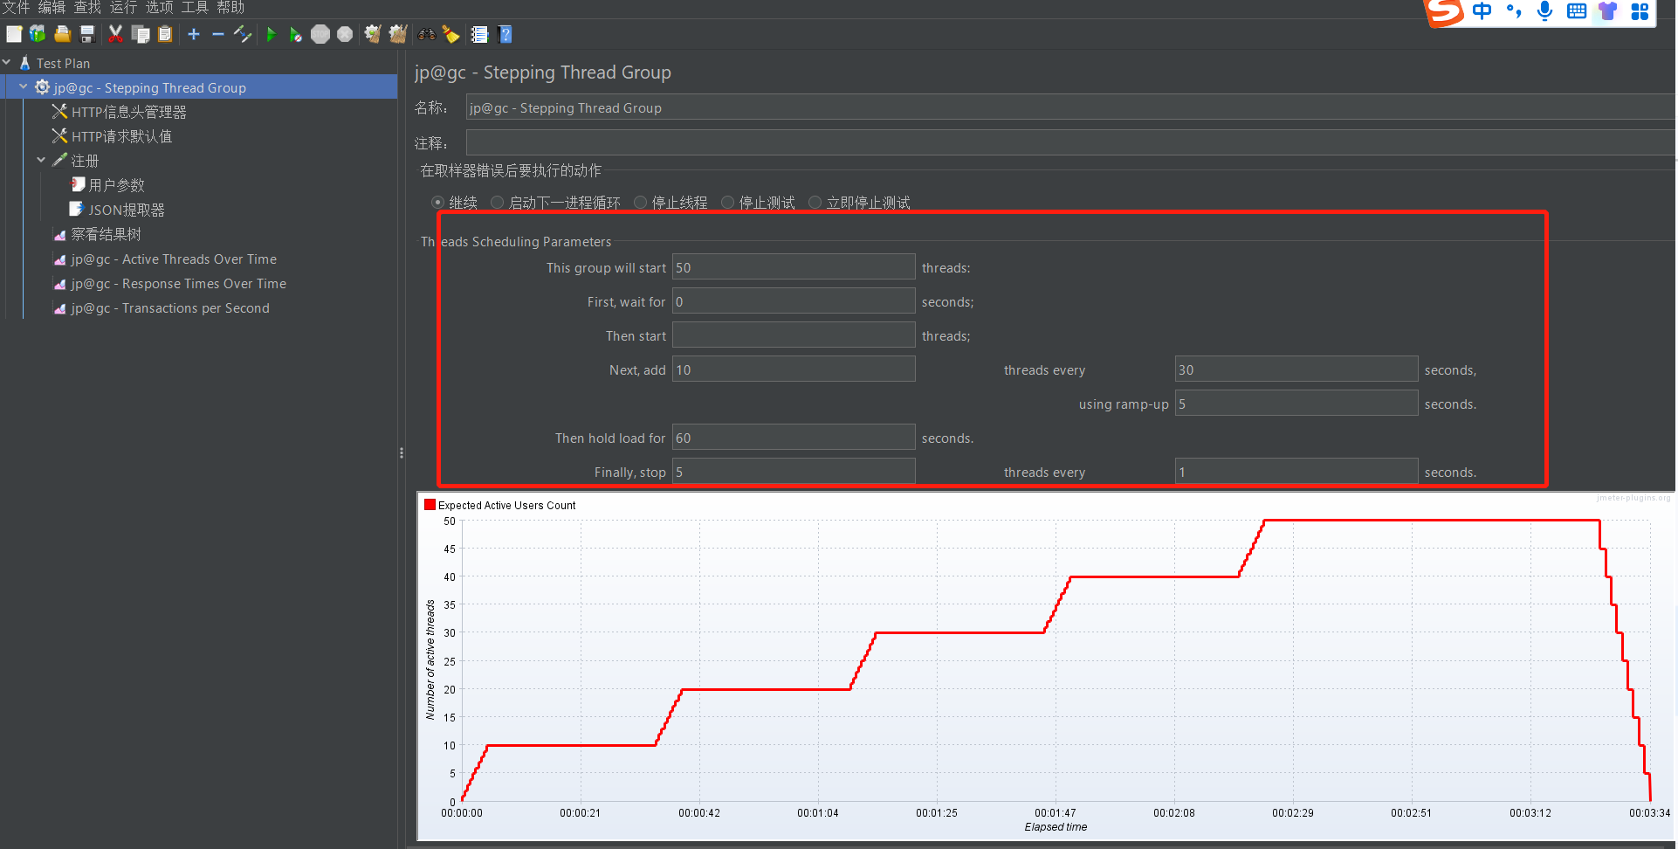The height and width of the screenshot is (849, 1678).
Task: Collapse the 注册 sampler node
Action: (x=41, y=161)
